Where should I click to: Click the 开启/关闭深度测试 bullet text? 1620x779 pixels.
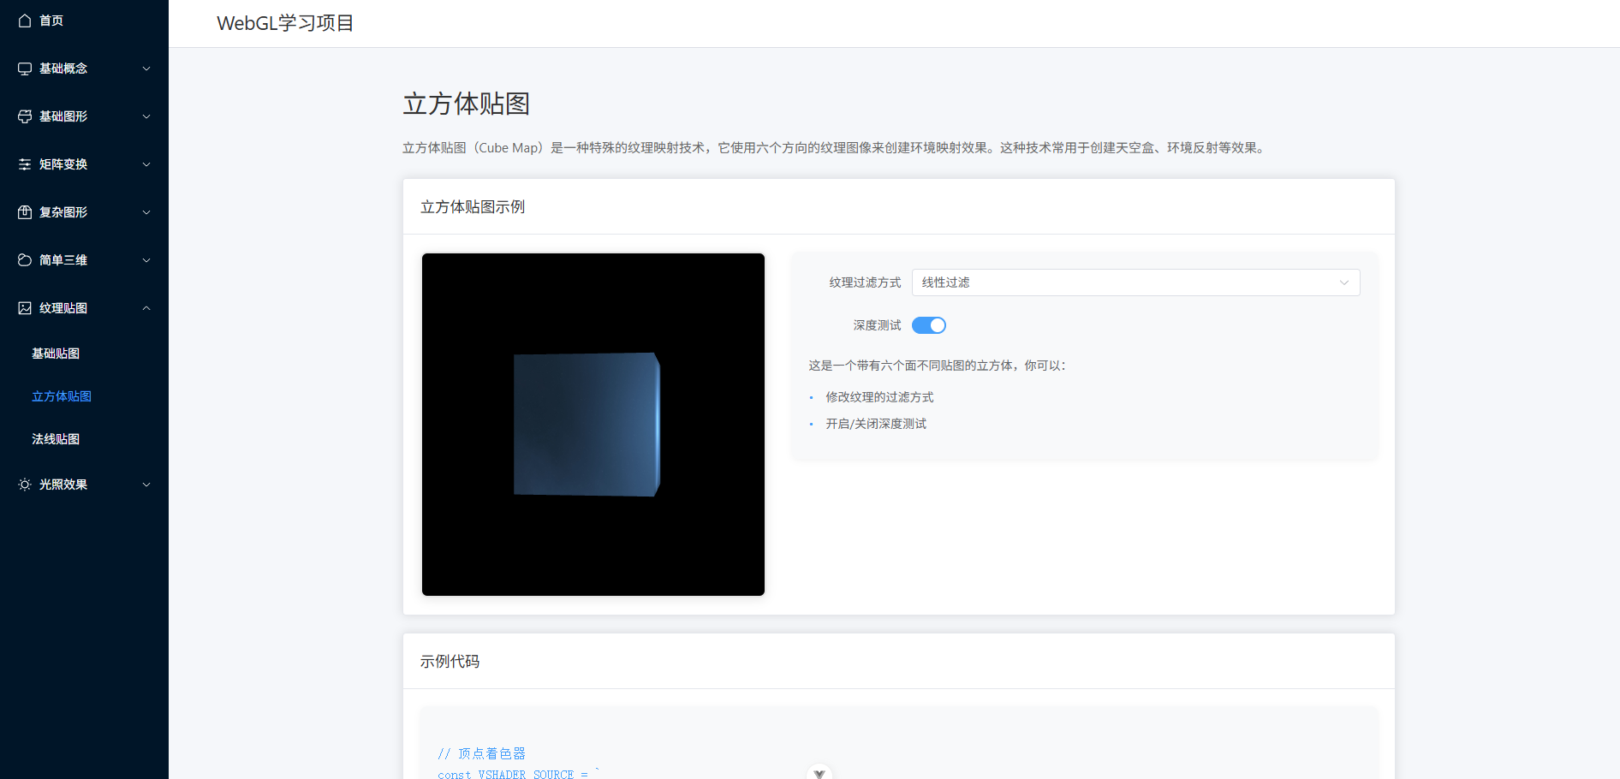tap(876, 424)
